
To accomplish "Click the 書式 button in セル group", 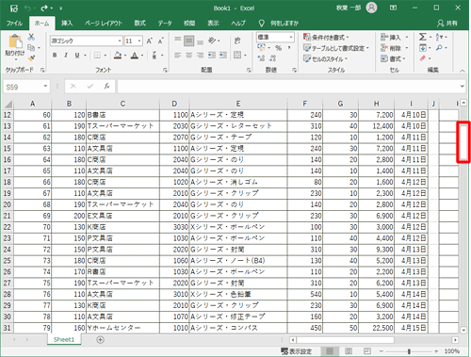I will 393,58.
